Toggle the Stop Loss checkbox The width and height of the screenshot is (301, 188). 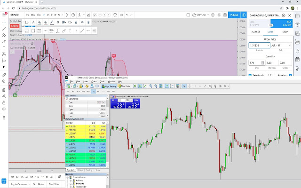[290, 75]
